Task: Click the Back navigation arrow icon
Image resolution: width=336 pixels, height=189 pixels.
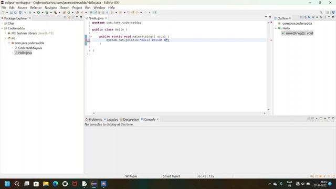Action: [x=137, y=13]
